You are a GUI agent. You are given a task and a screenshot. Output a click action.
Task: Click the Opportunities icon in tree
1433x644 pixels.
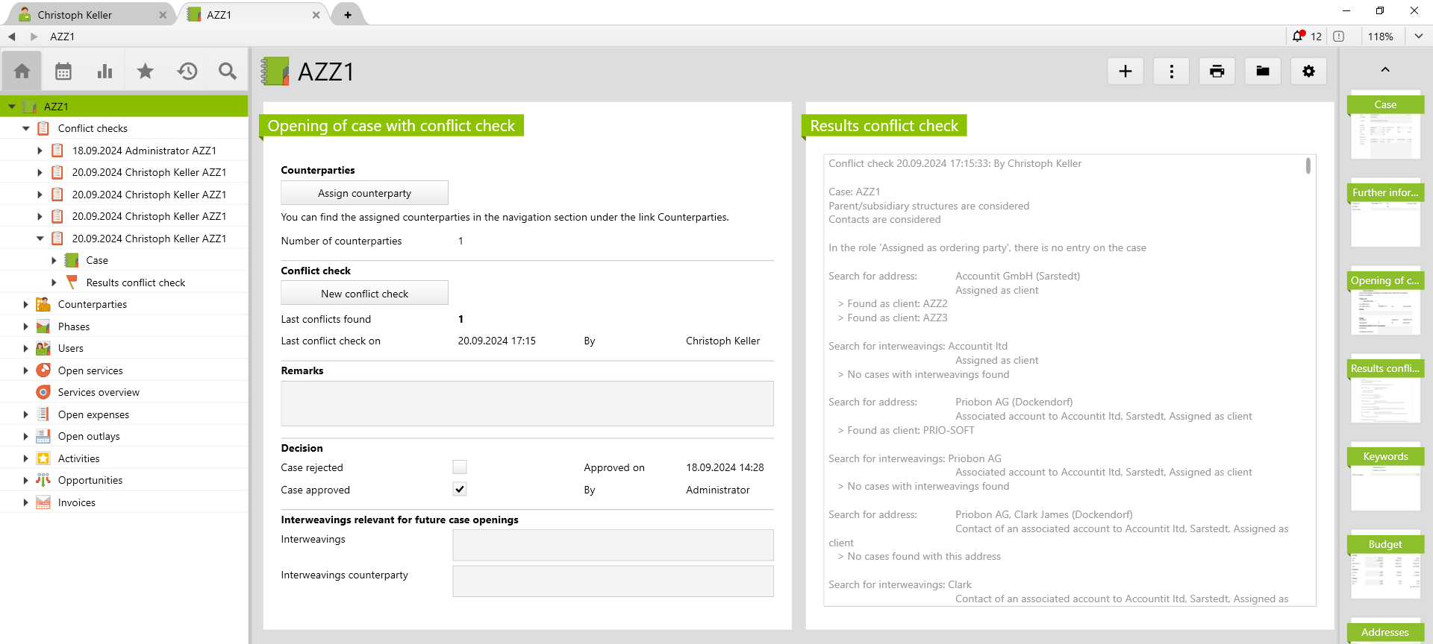(43, 480)
